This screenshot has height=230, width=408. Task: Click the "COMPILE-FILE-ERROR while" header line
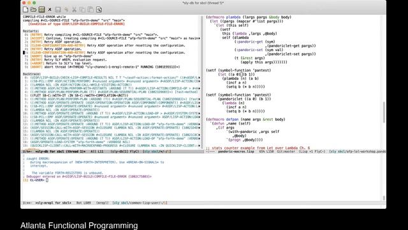44,17
